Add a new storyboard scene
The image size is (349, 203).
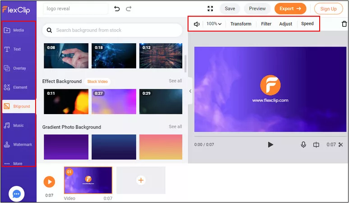141,180
